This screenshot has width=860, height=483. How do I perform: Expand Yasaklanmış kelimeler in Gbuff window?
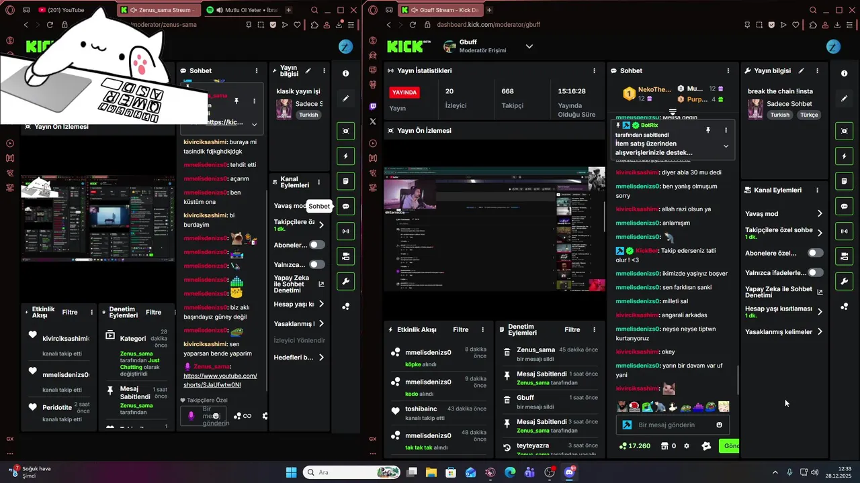click(x=820, y=331)
